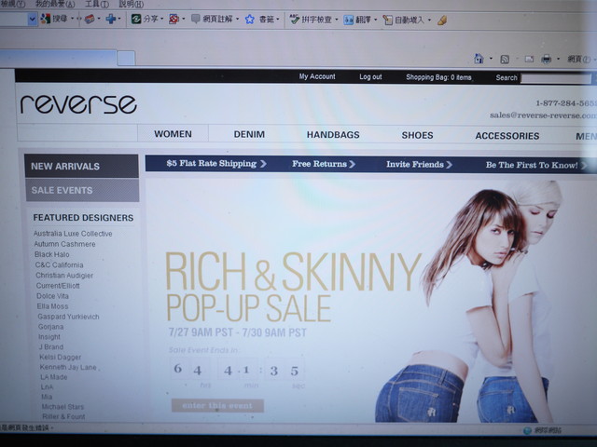The width and height of the screenshot is (597, 447).
Task: Click the gray page comment bubble icon
Action: click(195, 19)
